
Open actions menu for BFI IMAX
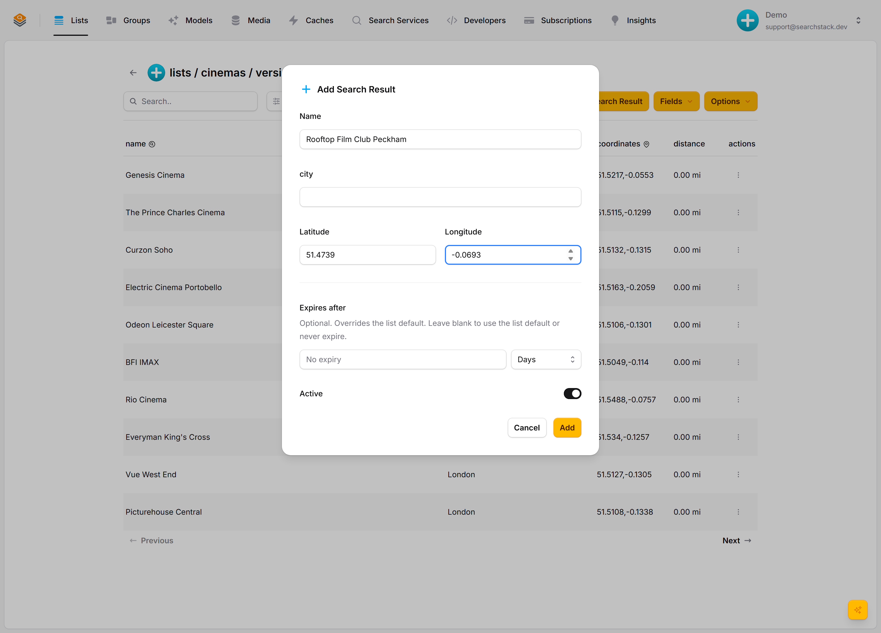(x=738, y=362)
